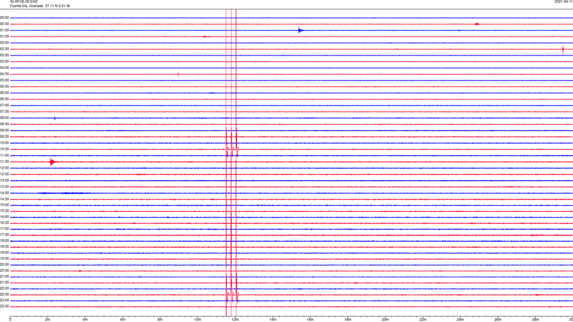Viewport: 573px width, 322px height.
Task: Select the 08:00 trace time label
Action: [x=5, y=118]
